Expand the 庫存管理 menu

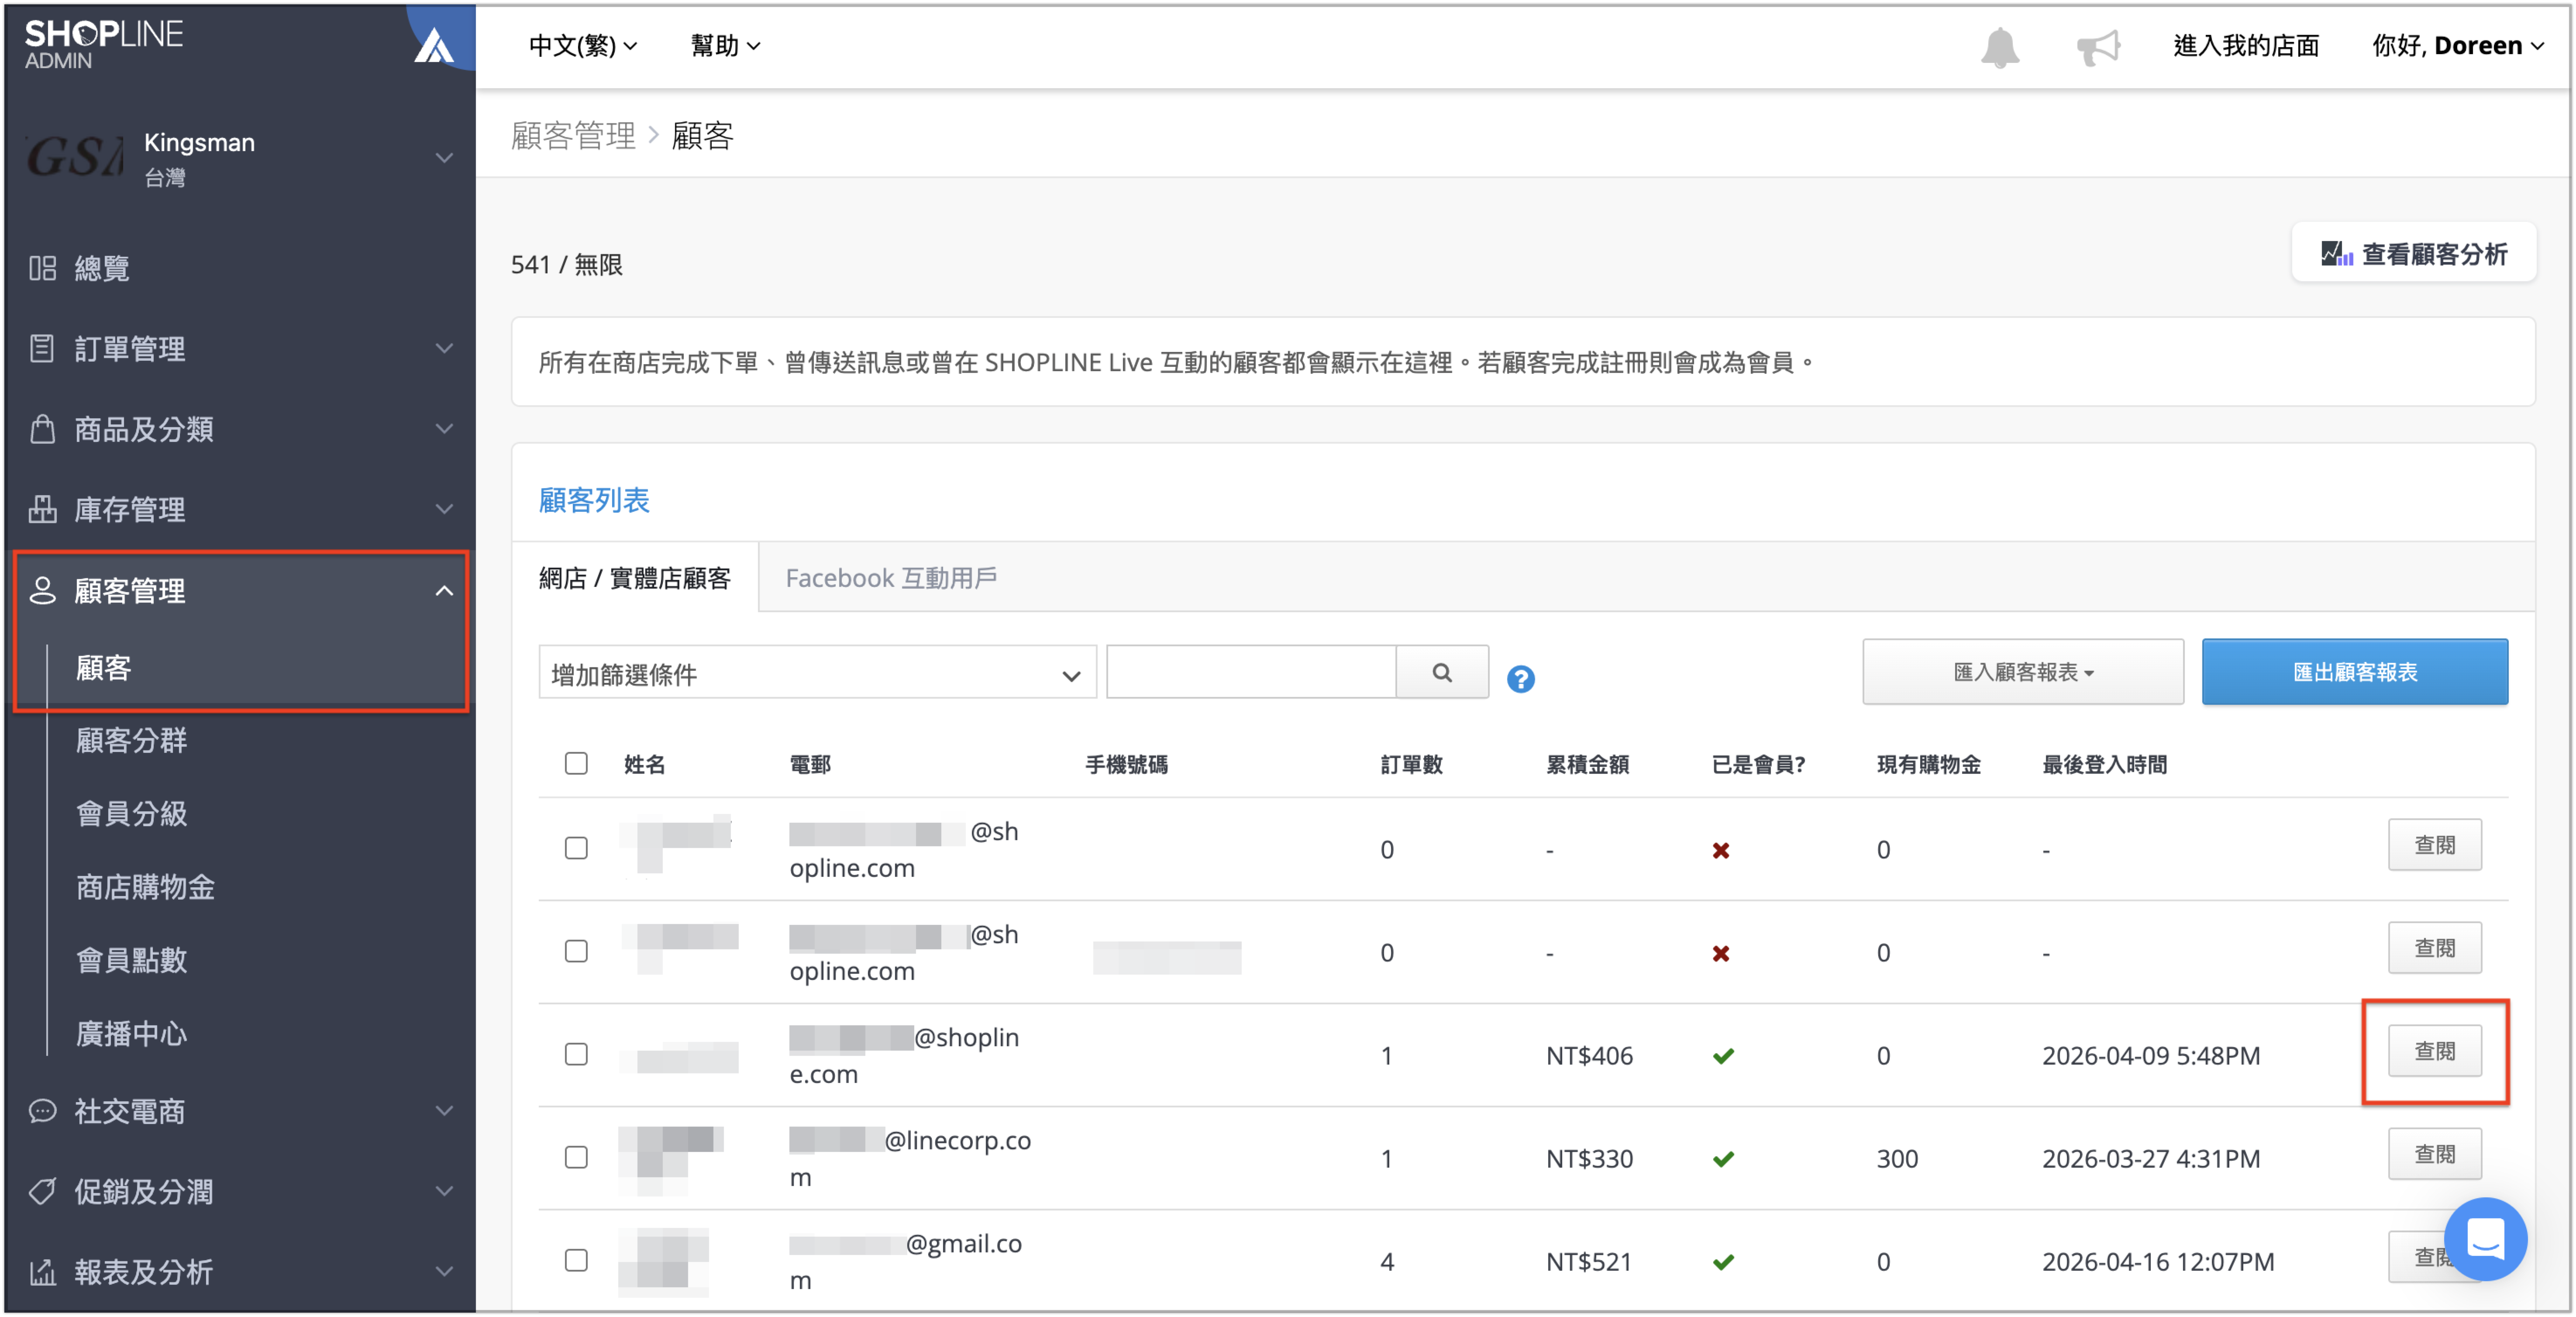click(x=444, y=509)
